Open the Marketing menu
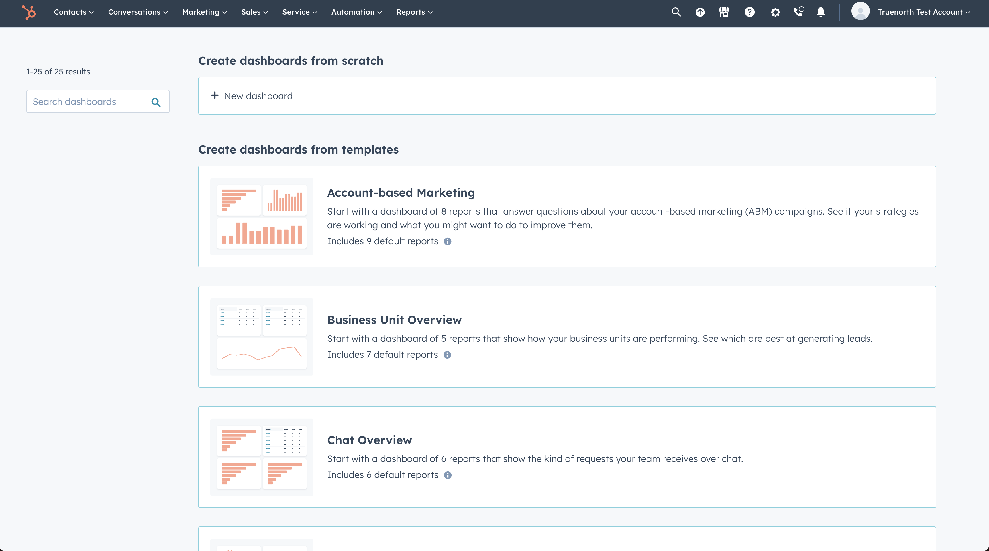 tap(204, 12)
